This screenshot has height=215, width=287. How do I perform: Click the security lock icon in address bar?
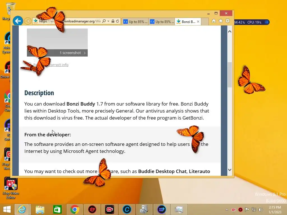coord(113,21)
